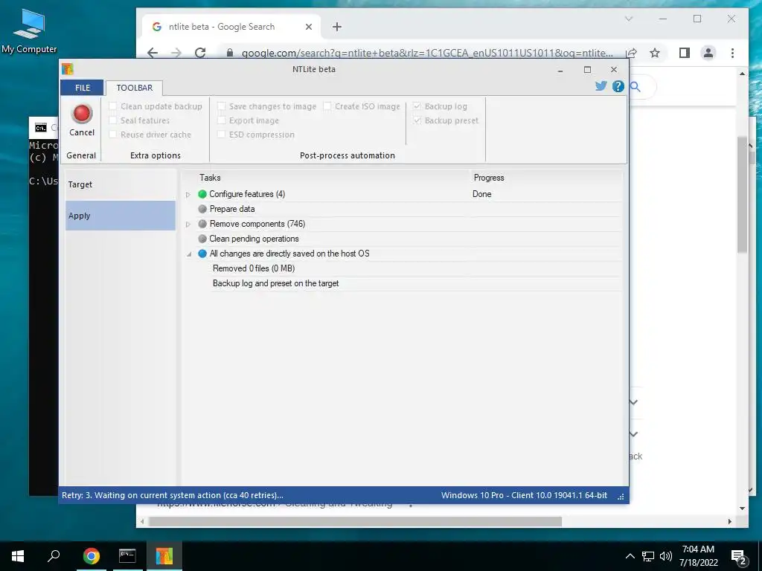Click the Tasks column header
Viewport: 762px width, 571px height.
tap(210, 178)
